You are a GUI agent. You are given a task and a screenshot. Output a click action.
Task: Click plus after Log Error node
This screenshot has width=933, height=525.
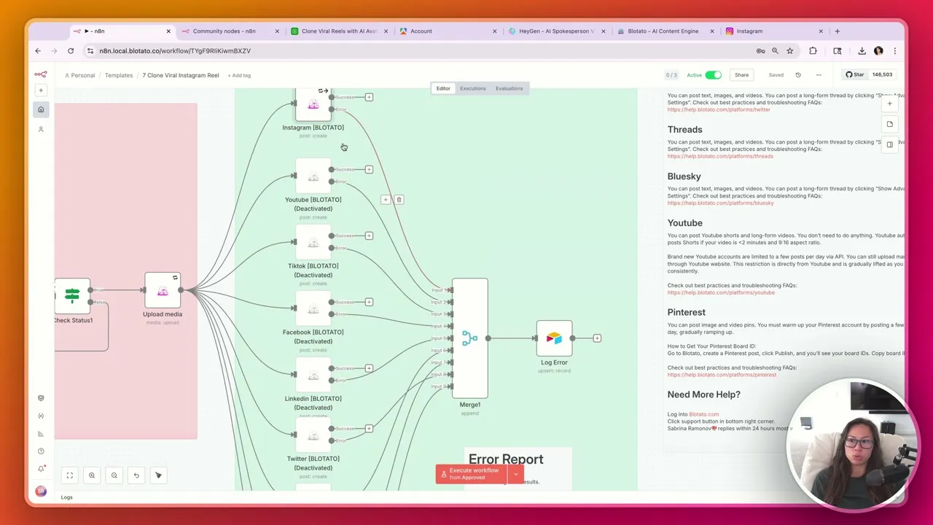click(597, 338)
